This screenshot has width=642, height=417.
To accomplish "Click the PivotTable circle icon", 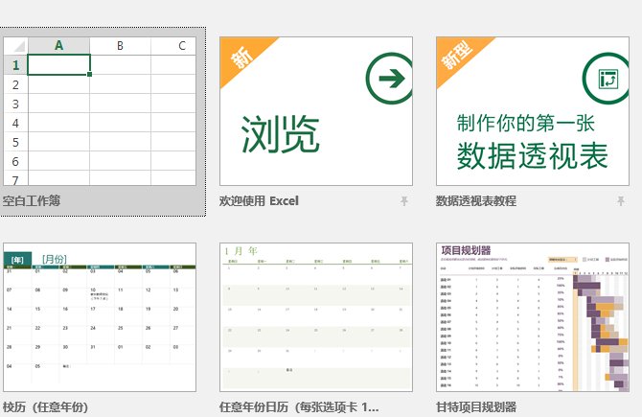I will pos(607,79).
